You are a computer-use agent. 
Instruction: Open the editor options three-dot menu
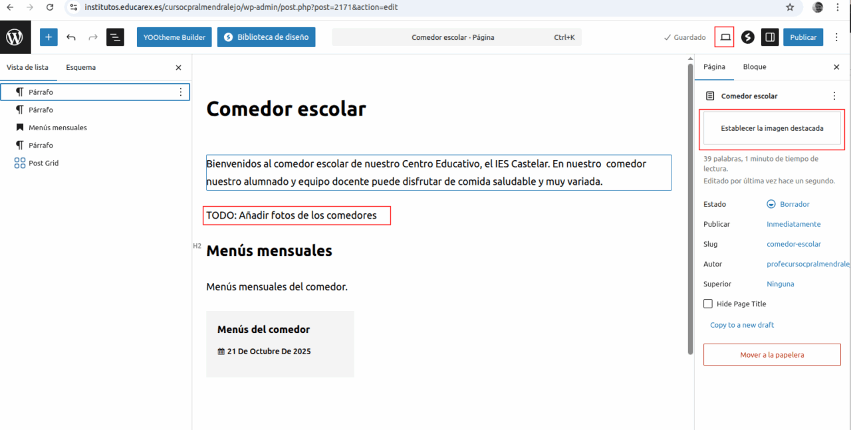click(x=837, y=37)
